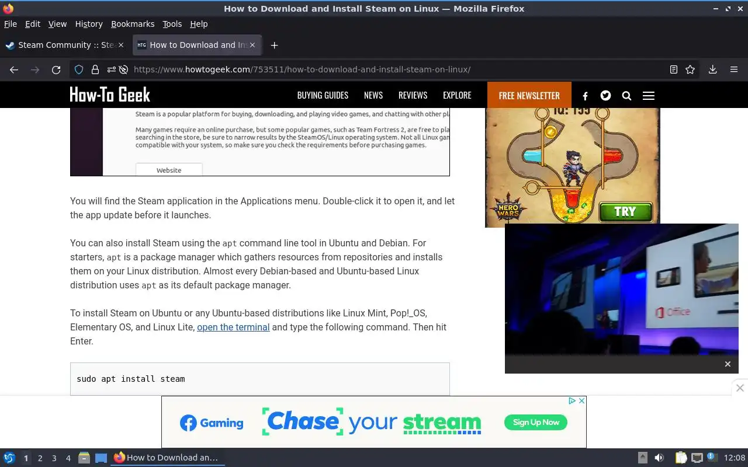This screenshot has width=748, height=467.
Task: Open the Firefox hamburger application menu
Action: click(x=734, y=69)
